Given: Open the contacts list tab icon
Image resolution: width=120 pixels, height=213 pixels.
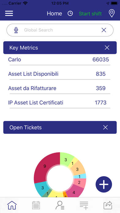Looking at the screenshot, I should click(x=60, y=205).
